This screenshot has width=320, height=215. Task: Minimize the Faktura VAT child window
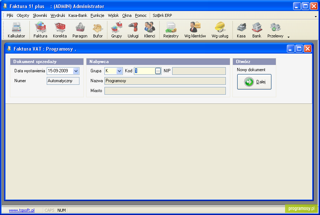pos(291,49)
